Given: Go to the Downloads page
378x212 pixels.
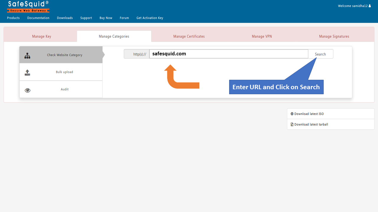Looking at the screenshot, I should point(65,18).
